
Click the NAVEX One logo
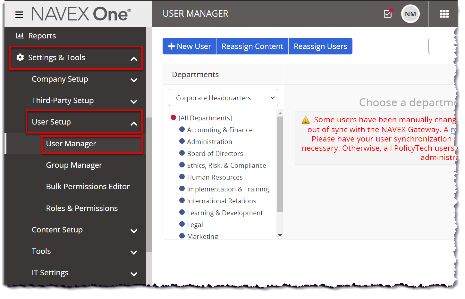[81, 14]
